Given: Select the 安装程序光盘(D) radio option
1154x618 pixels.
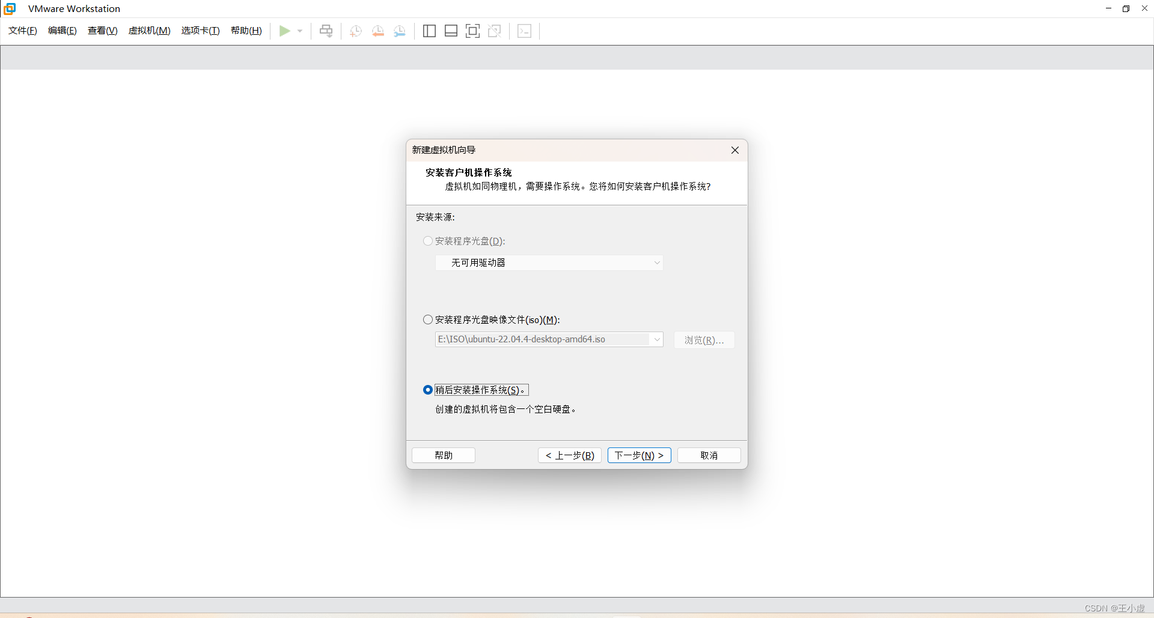Looking at the screenshot, I should click(428, 241).
